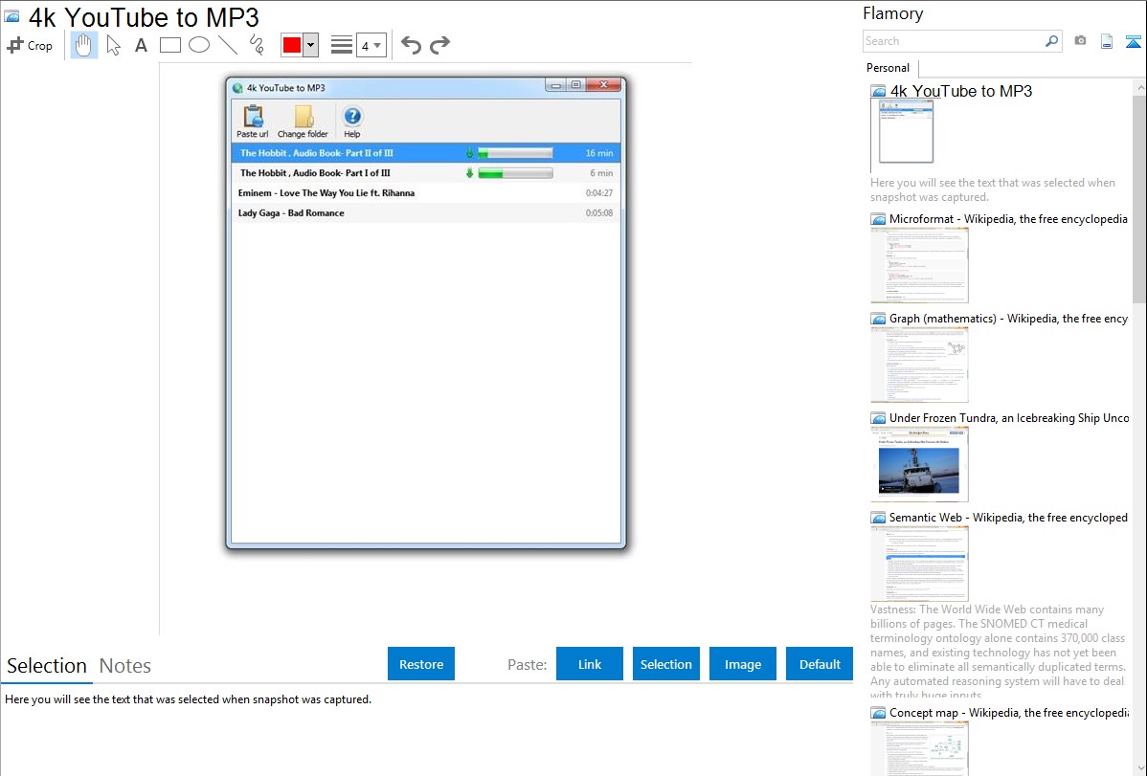1147x776 pixels.
Task: Select the text annotation tool
Action: tap(141, 45)
